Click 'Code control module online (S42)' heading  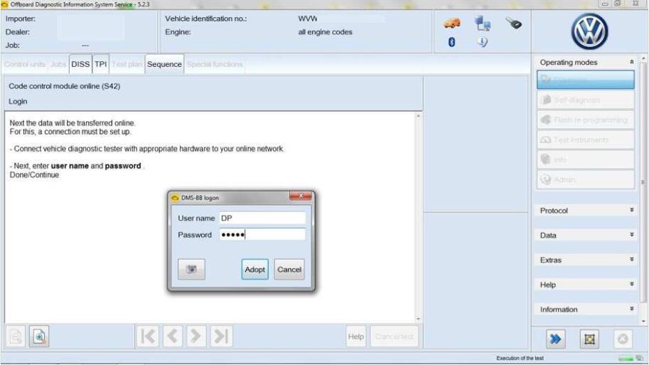coord(65,86)
